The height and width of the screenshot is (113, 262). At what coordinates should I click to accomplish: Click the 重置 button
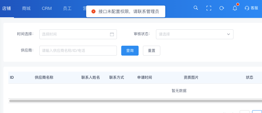[152, 51]
